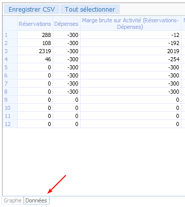Select the Réservations column header
Viewport: 185px width, 207px height.
pyautogui.click(x=35, y=24)
